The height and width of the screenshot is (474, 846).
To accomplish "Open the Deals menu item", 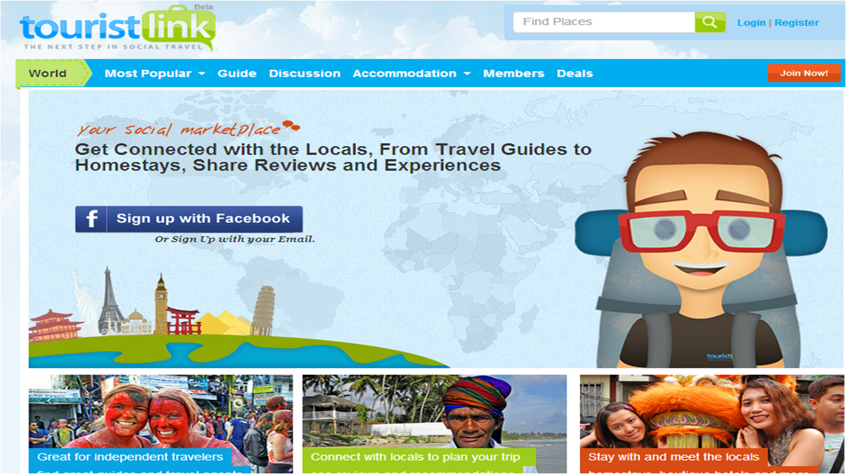I will click(575, 74).
